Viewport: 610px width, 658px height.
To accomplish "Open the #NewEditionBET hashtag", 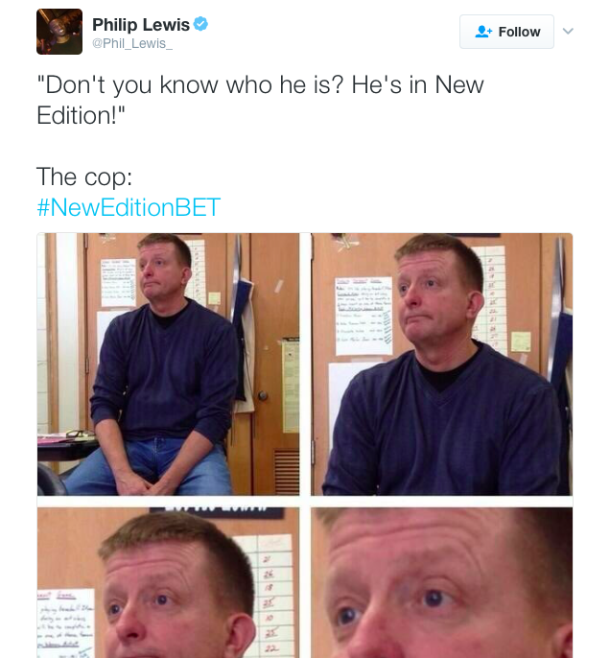I will [x=129, y=207].
